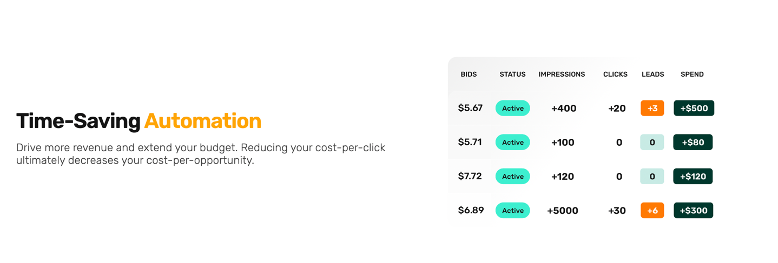
Task: Click Active badge for $5.67 bid
Action: point(512,109)
